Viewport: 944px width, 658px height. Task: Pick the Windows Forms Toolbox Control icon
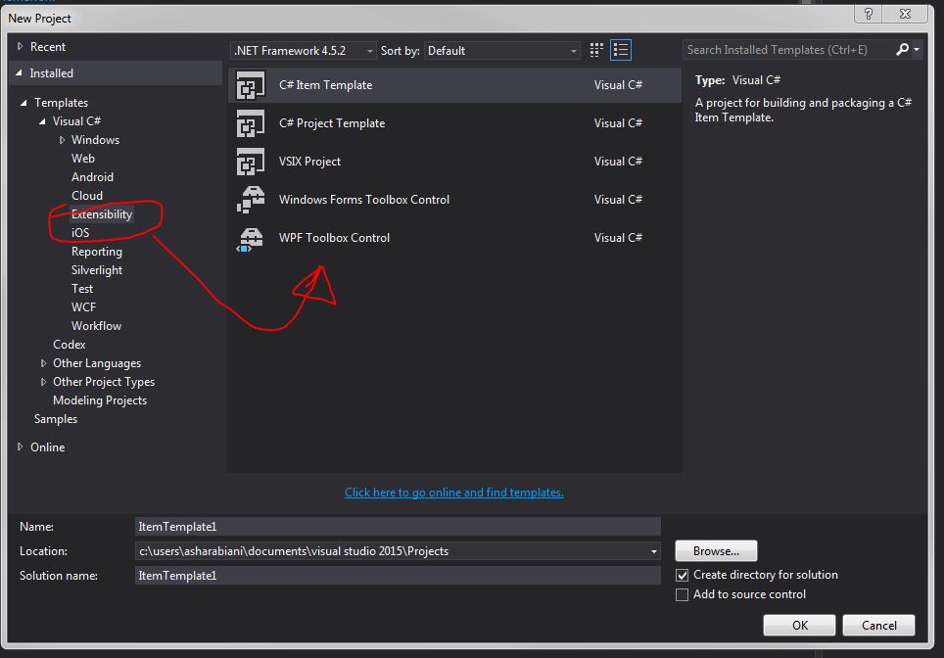[x=250, y=200]
